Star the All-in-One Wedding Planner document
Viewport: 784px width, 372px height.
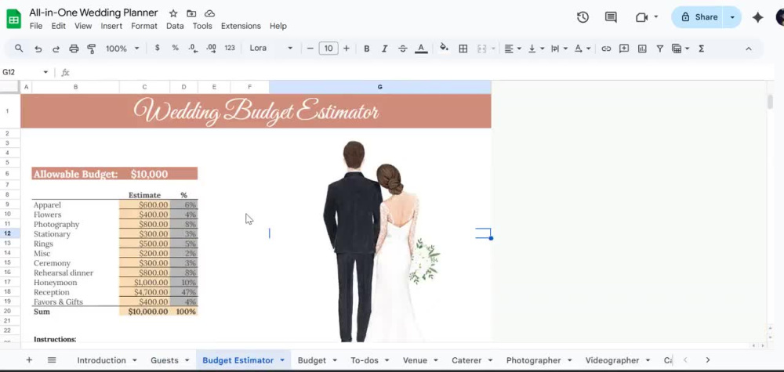(x=173, y=13)
